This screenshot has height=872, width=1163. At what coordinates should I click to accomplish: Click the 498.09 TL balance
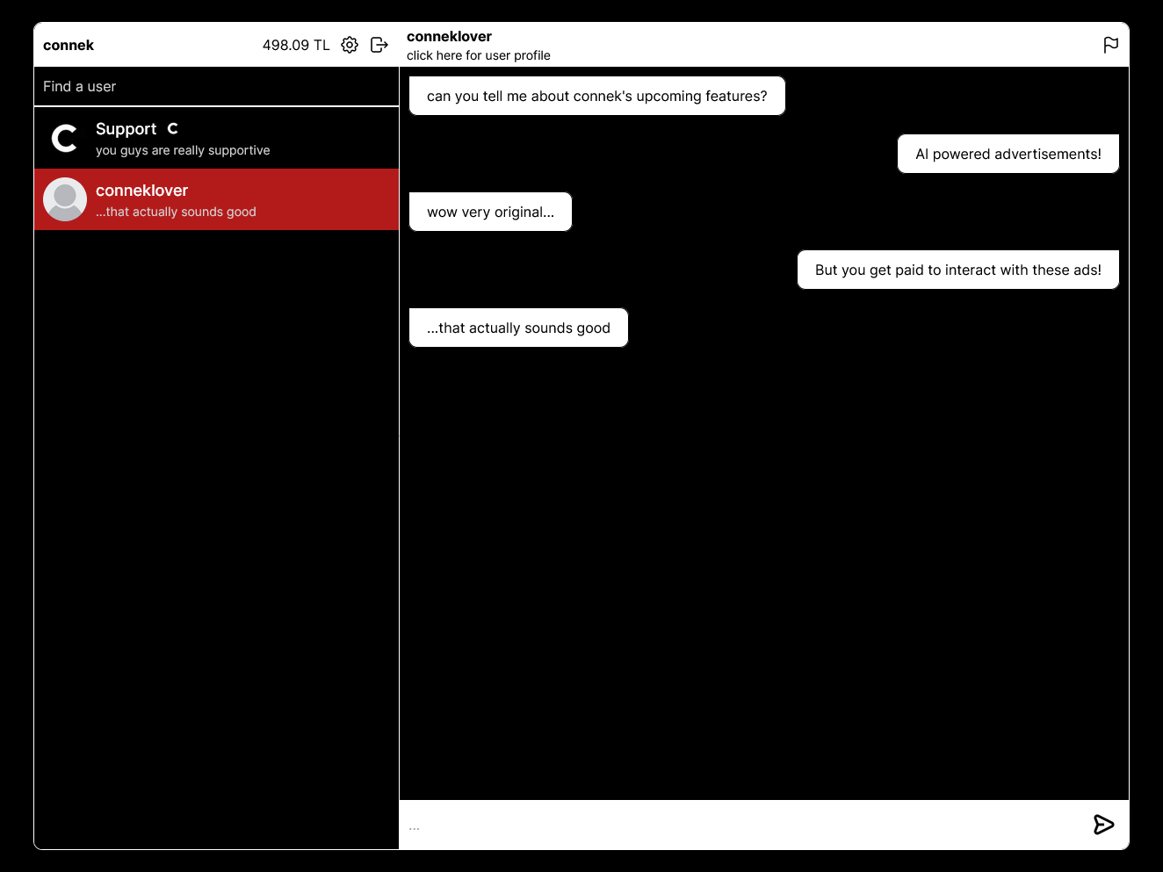[x=296, y=45]
